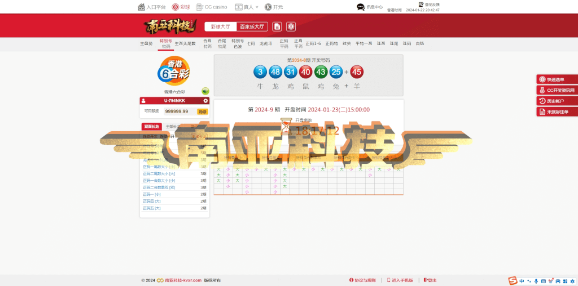Select the 彩球 ball icon in top bar
The height and width of the screenshot is (286, 578).
point(174,7)
